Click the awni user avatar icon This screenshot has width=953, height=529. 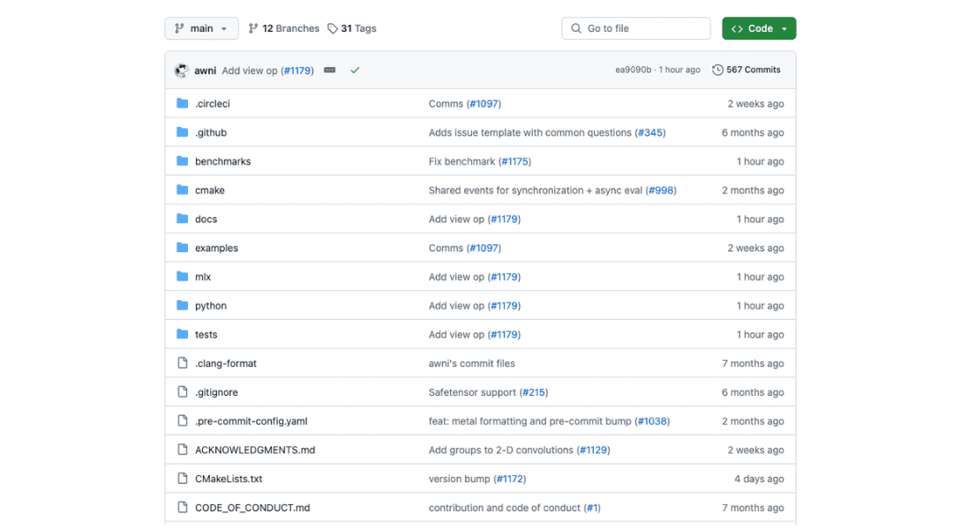click(x=182, y=71)
